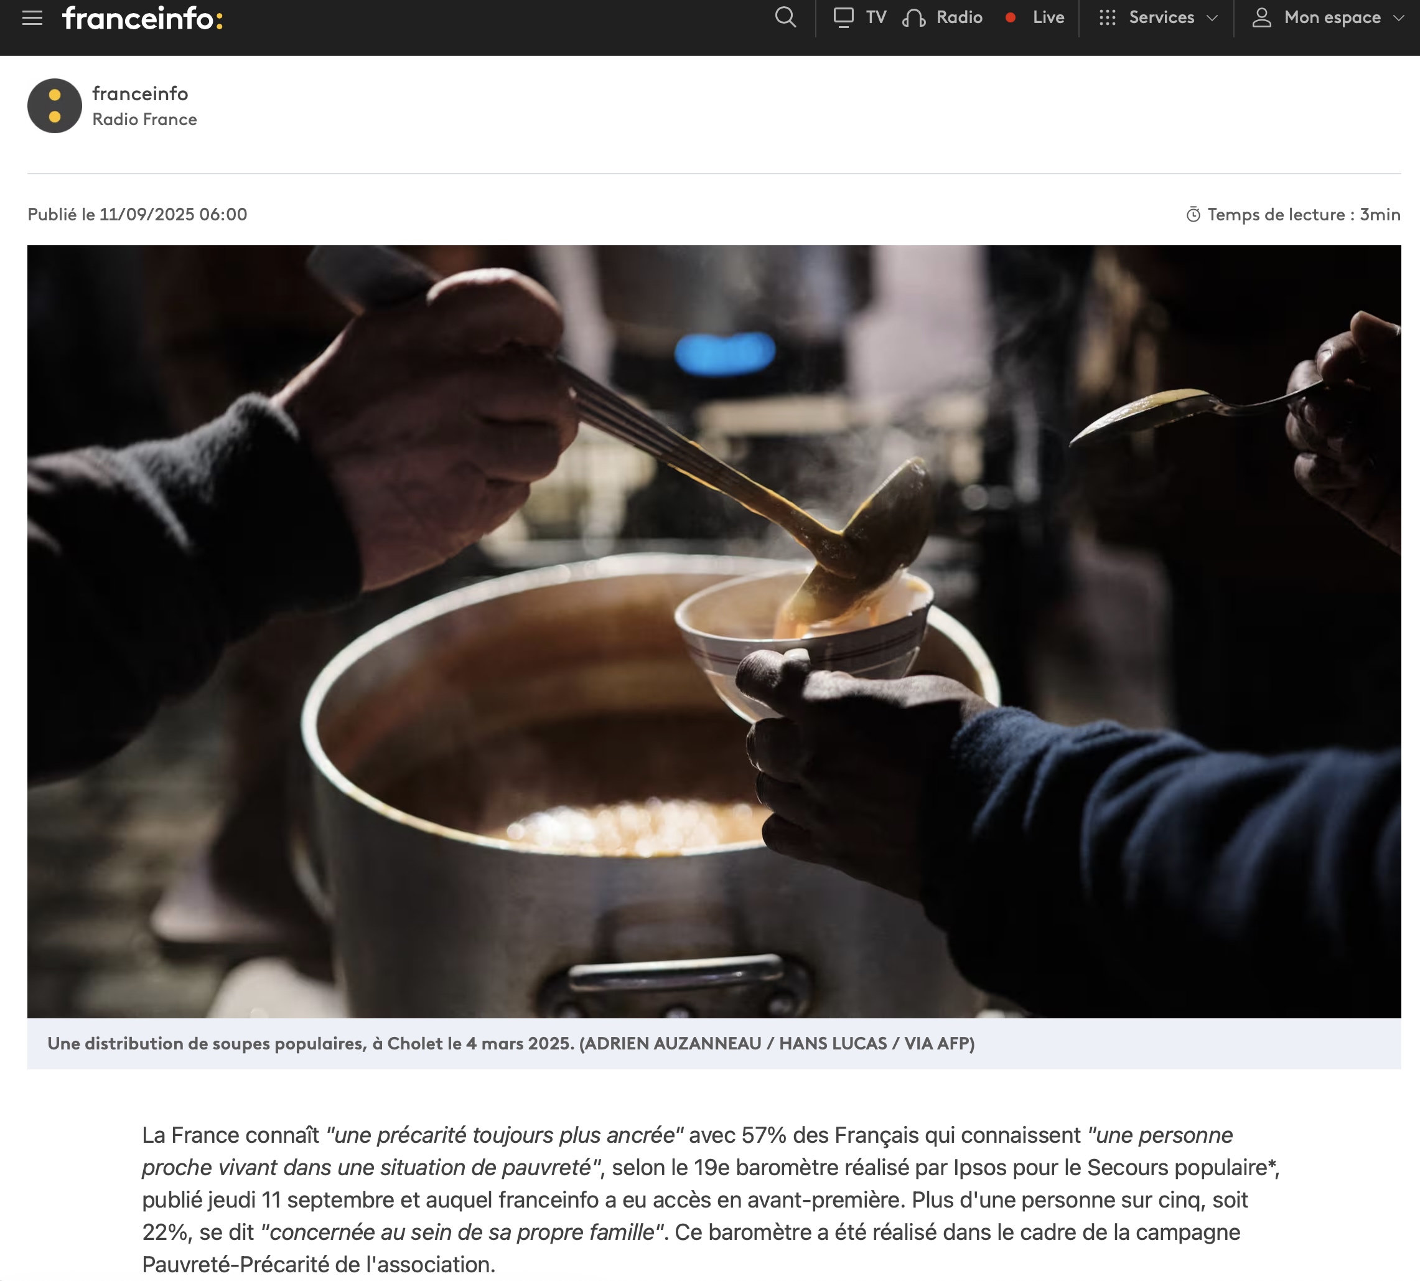Click the TV screen icon
This screenshot has width=1420, height=1281.
843,17
